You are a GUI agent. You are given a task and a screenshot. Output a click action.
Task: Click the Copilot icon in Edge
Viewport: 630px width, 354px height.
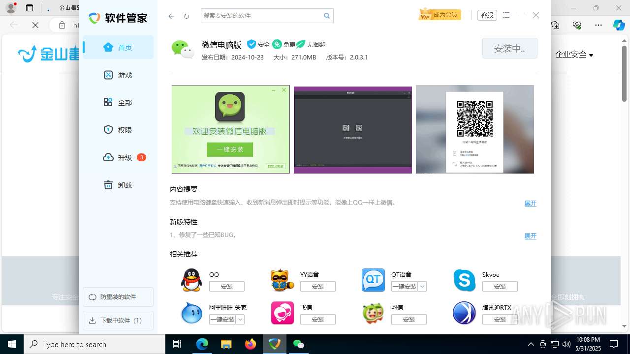pos(619,25)
